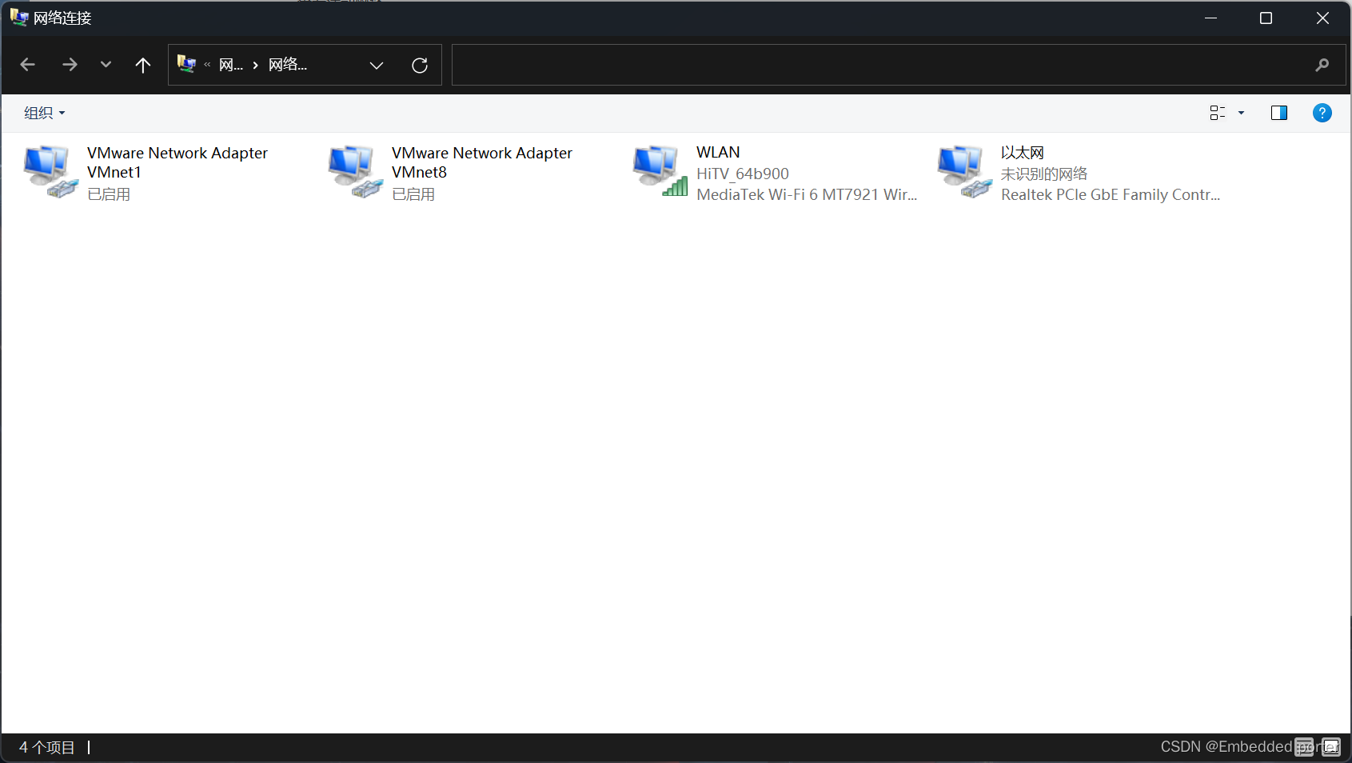Go back with the left arrow button
This screenshot has height=763, width=1352.
click(28, 65)
